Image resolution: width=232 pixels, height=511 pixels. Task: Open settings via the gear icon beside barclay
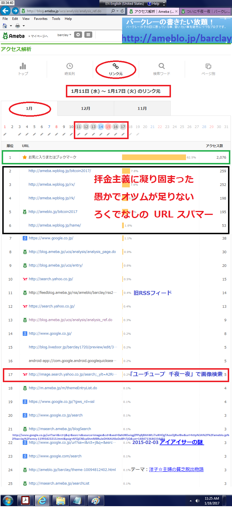[78, 35]
